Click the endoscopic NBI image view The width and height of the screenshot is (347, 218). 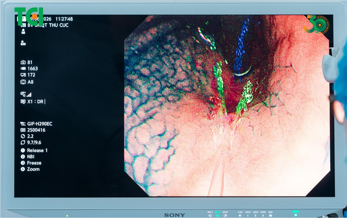(x=227, y=105)
